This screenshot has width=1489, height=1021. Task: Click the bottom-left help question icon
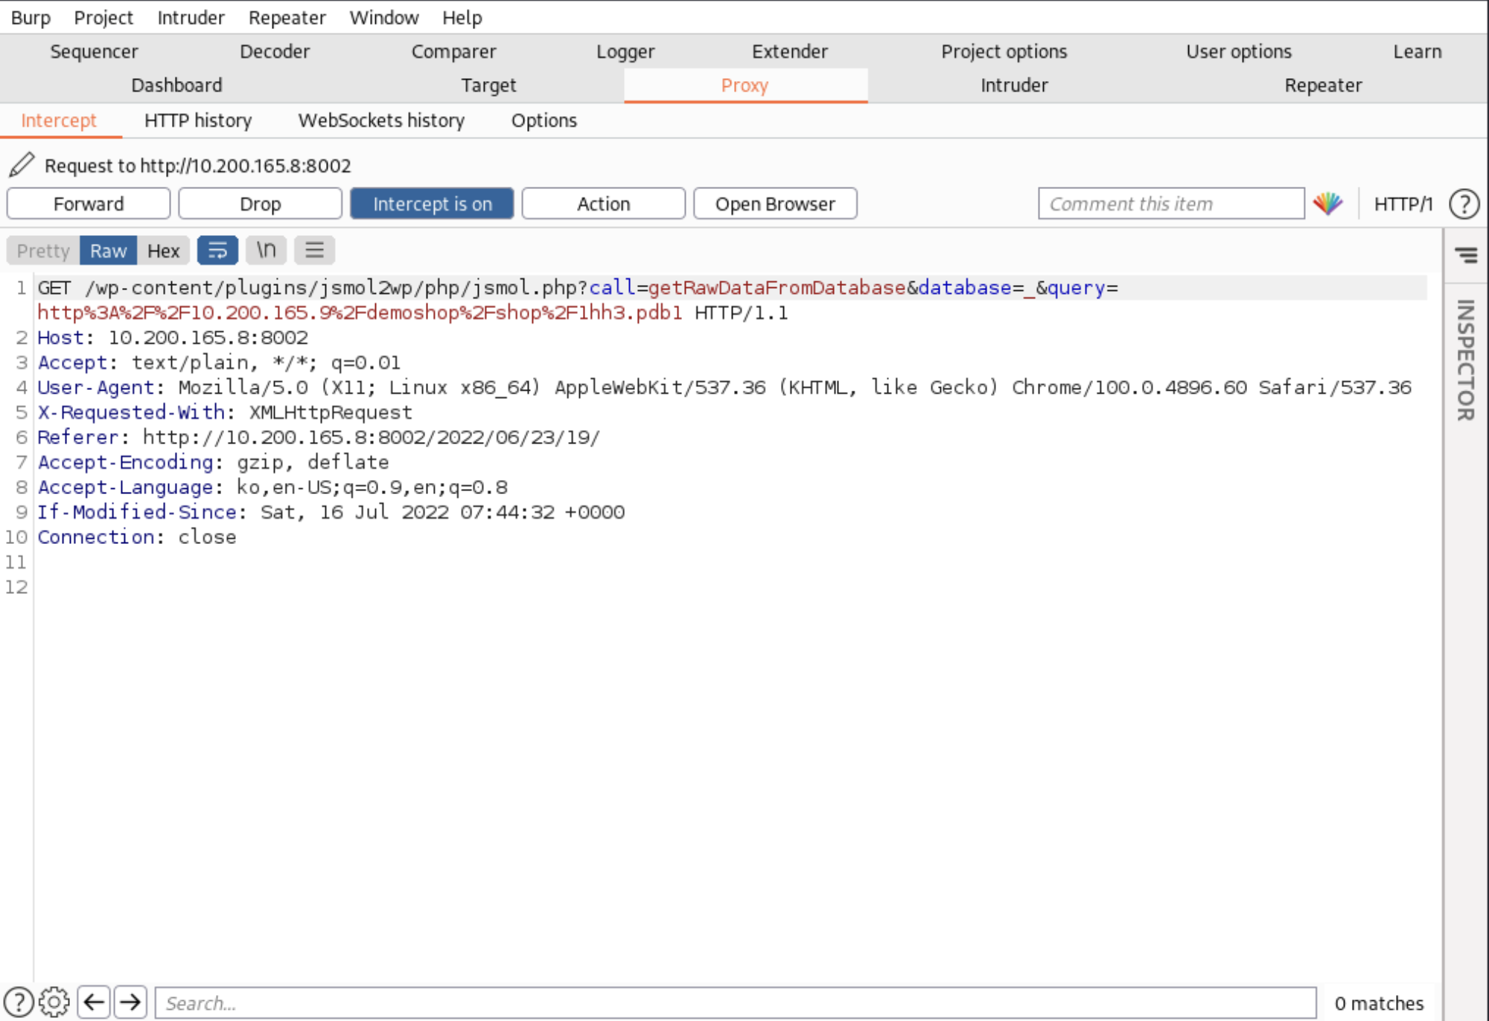point(18,1002)
